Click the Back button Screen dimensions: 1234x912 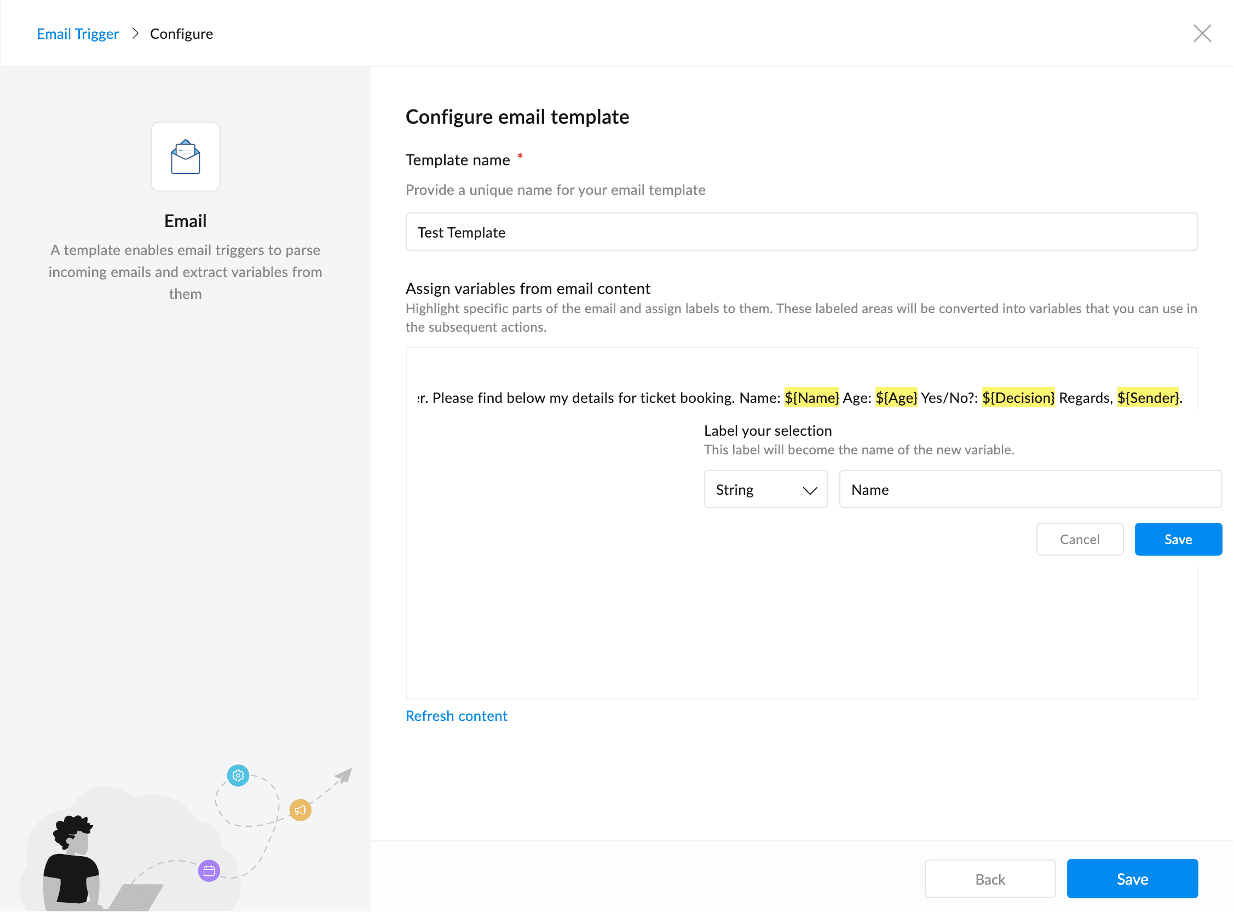[x=990, y=879]
